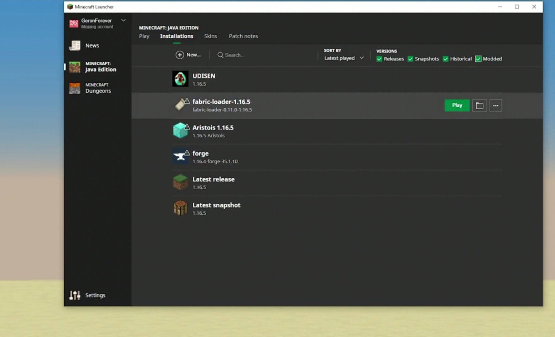Click version text 1.16.5-Aristois
The height and width of the screenshot is (337, 555).
tap(209, 136)
